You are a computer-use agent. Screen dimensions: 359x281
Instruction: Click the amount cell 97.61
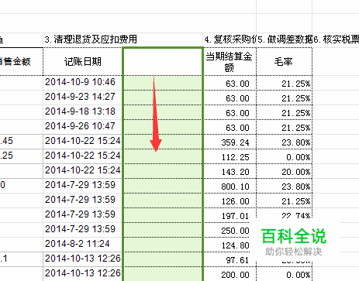[230, 259]
